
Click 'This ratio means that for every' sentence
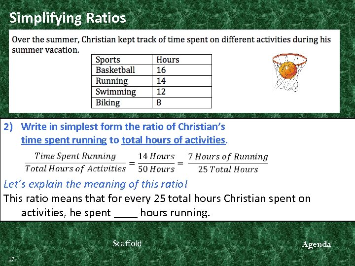(157, 205)
